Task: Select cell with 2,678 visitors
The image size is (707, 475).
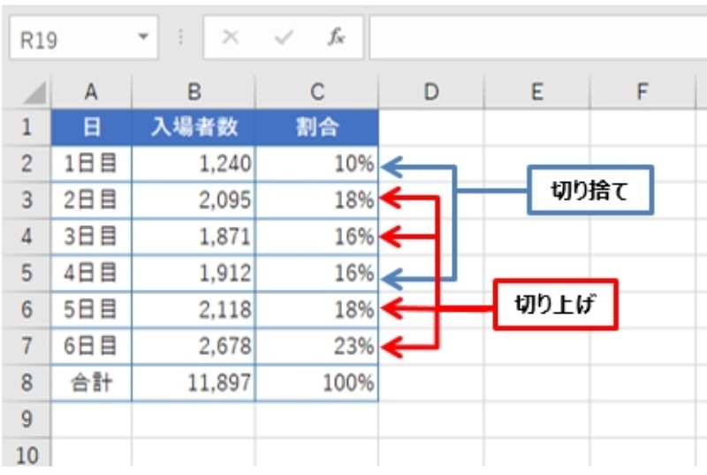Action: [x=193, y=346]
